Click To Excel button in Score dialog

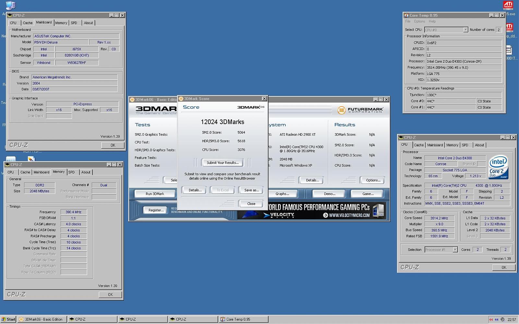pyautogui.click(x=223, y=190)
